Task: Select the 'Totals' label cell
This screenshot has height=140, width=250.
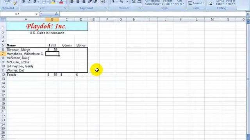Action: point(26,75)
